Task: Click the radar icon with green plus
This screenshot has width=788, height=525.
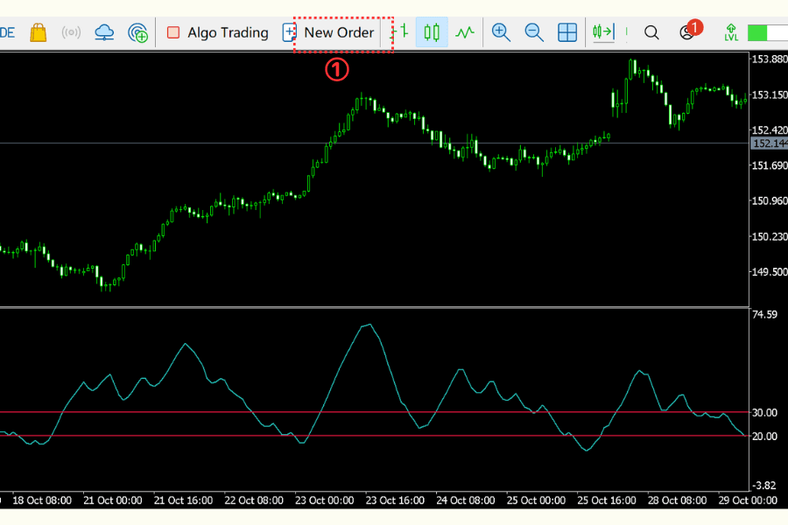Action: coord(137,33)
